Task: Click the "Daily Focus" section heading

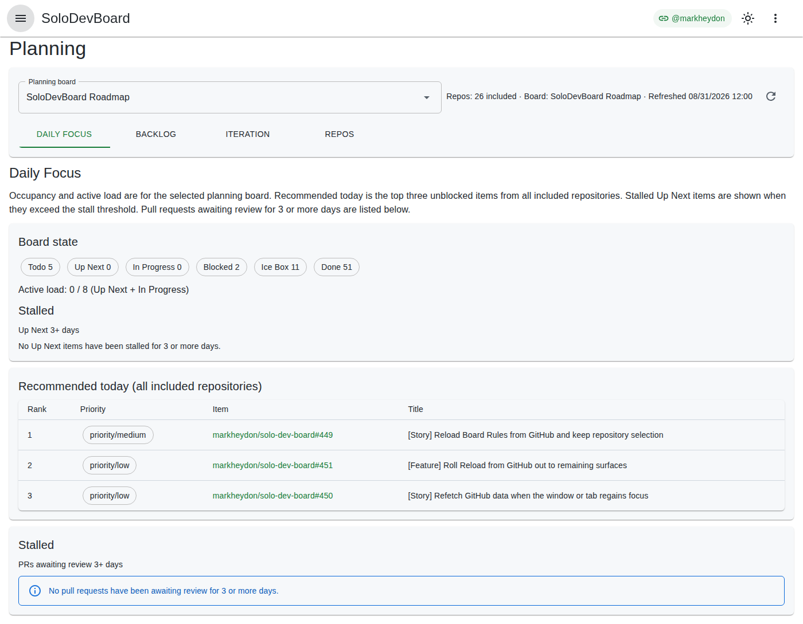Action: coord(45,173)
